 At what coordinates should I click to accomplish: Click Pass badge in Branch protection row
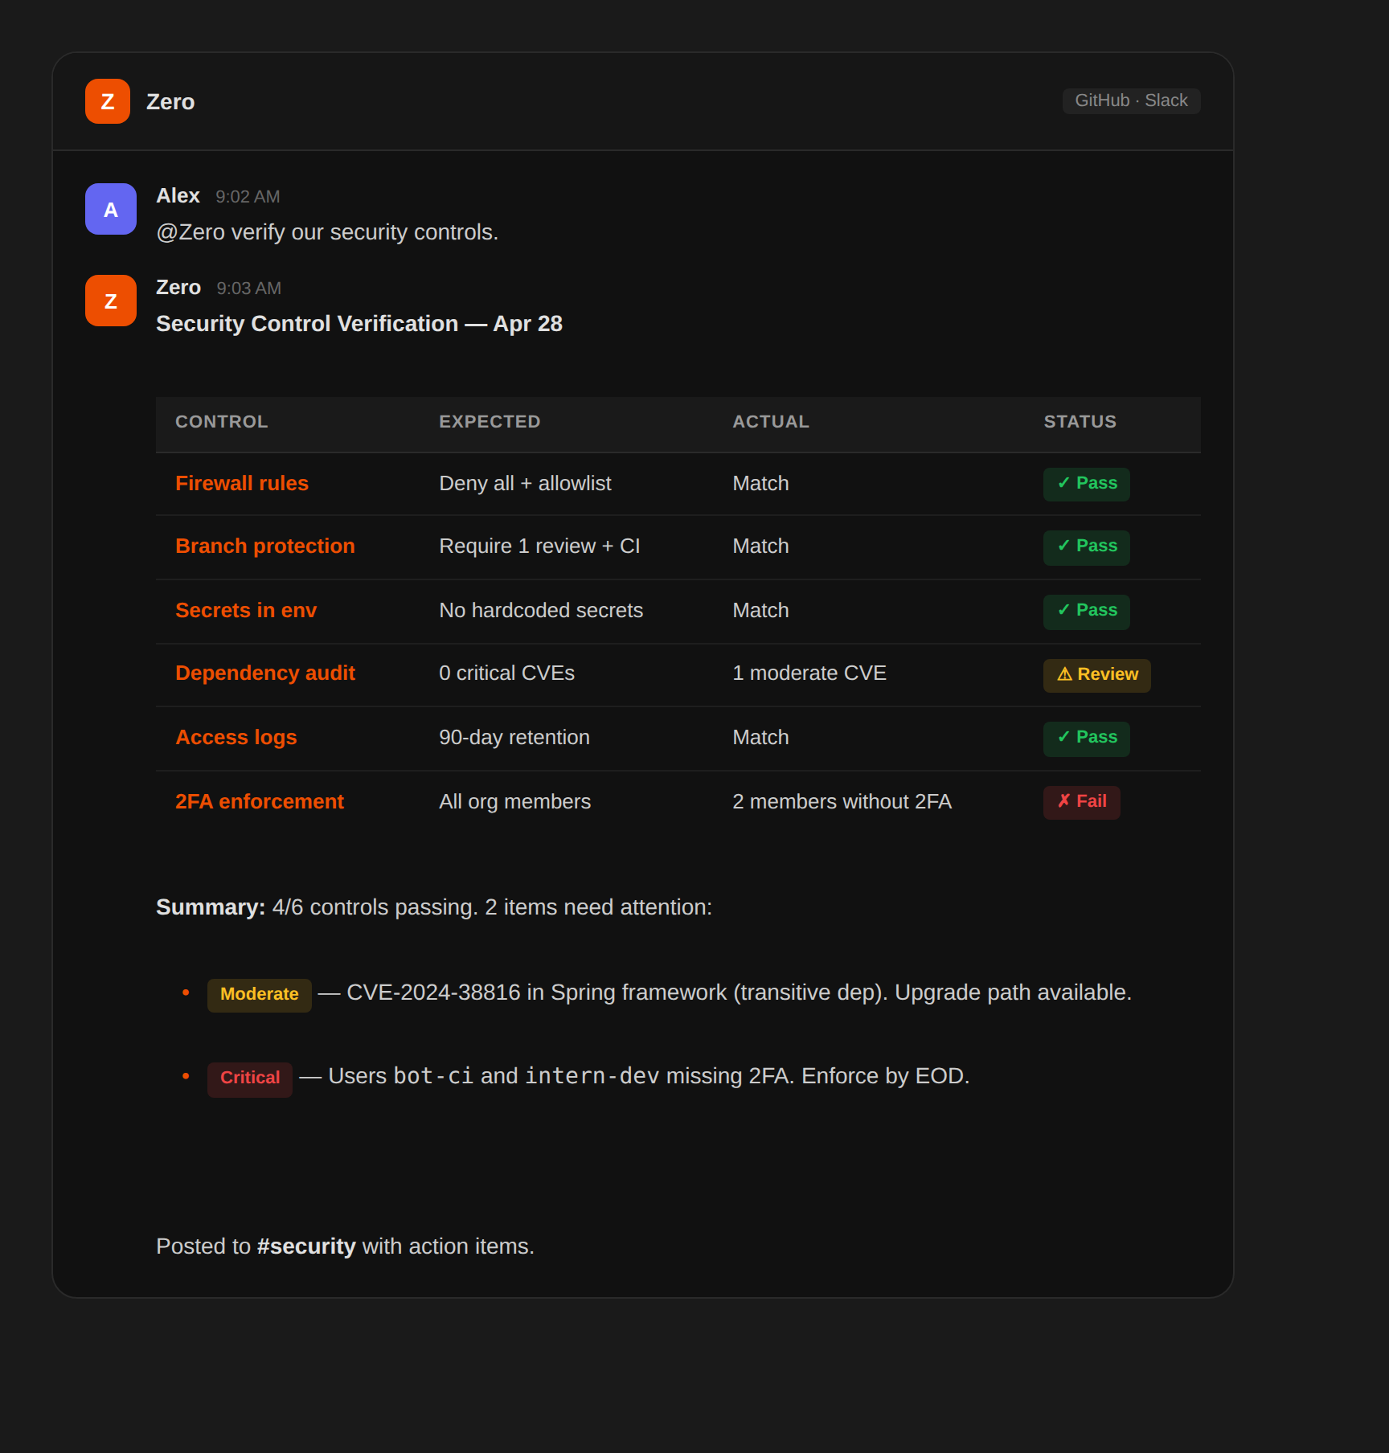coord(1087,546)
